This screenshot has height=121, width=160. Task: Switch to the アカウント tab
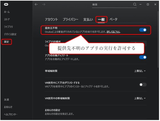click(x=51, y=19)
